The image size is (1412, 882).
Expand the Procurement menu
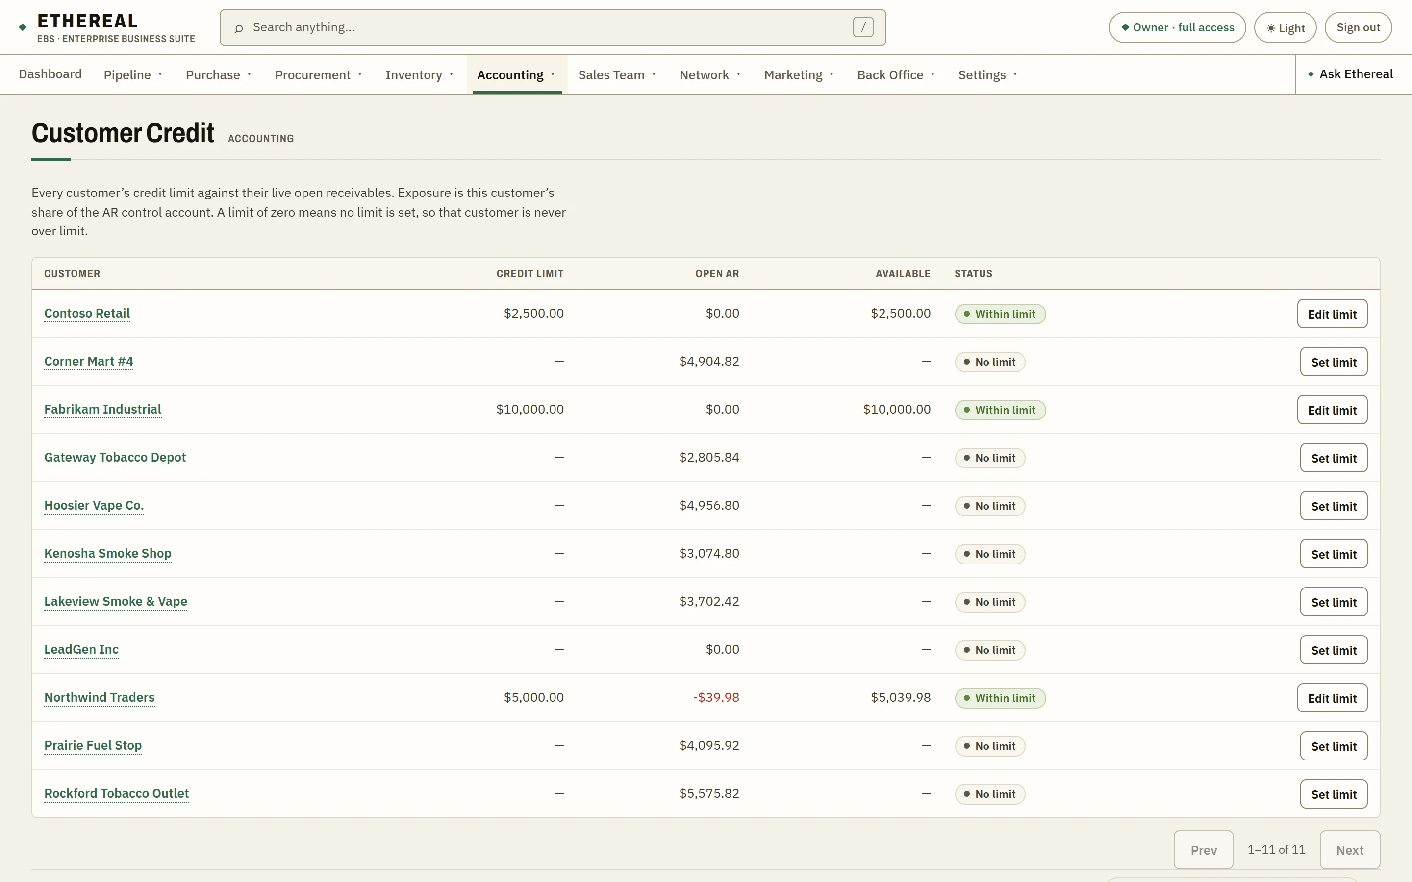[x=319, y=74]
